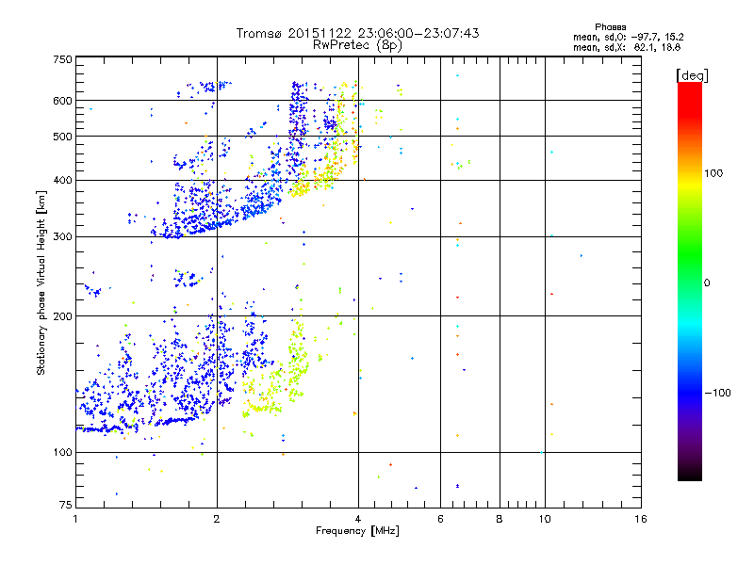Click the '1' frequency tick label
Viewport: 754px width, 565px height.
click(75, 519)
